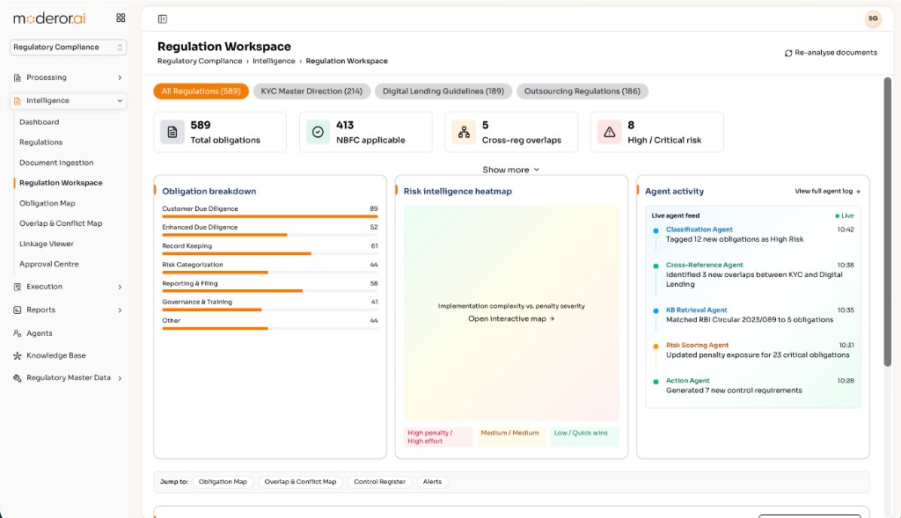This screenshot has height=518, width=901.
Task: Select Outsourcing Regulations (186) filter
Action: tap(582, 91)
